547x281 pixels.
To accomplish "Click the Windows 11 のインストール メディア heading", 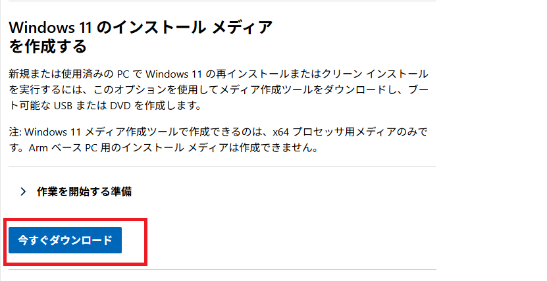I will 141,27.
